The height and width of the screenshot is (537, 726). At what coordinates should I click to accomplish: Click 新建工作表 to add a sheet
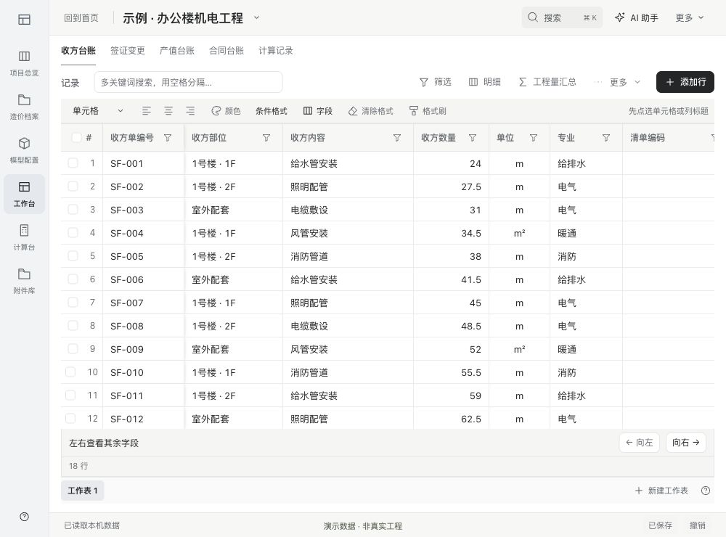(661, 491)
